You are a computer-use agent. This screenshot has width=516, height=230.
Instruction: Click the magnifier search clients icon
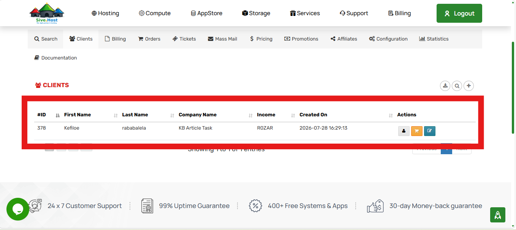(457, 86)
